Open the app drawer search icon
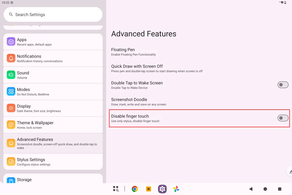Screen dimensions: 292x195 116,189
